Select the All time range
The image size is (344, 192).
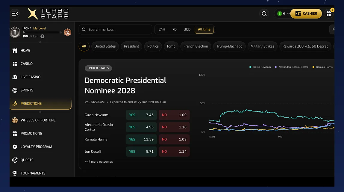204,29
